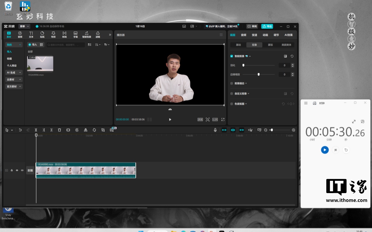Open the 菜单 dropdown in title bar
This screenshot has width=372, height=232.
coord(24,26)
